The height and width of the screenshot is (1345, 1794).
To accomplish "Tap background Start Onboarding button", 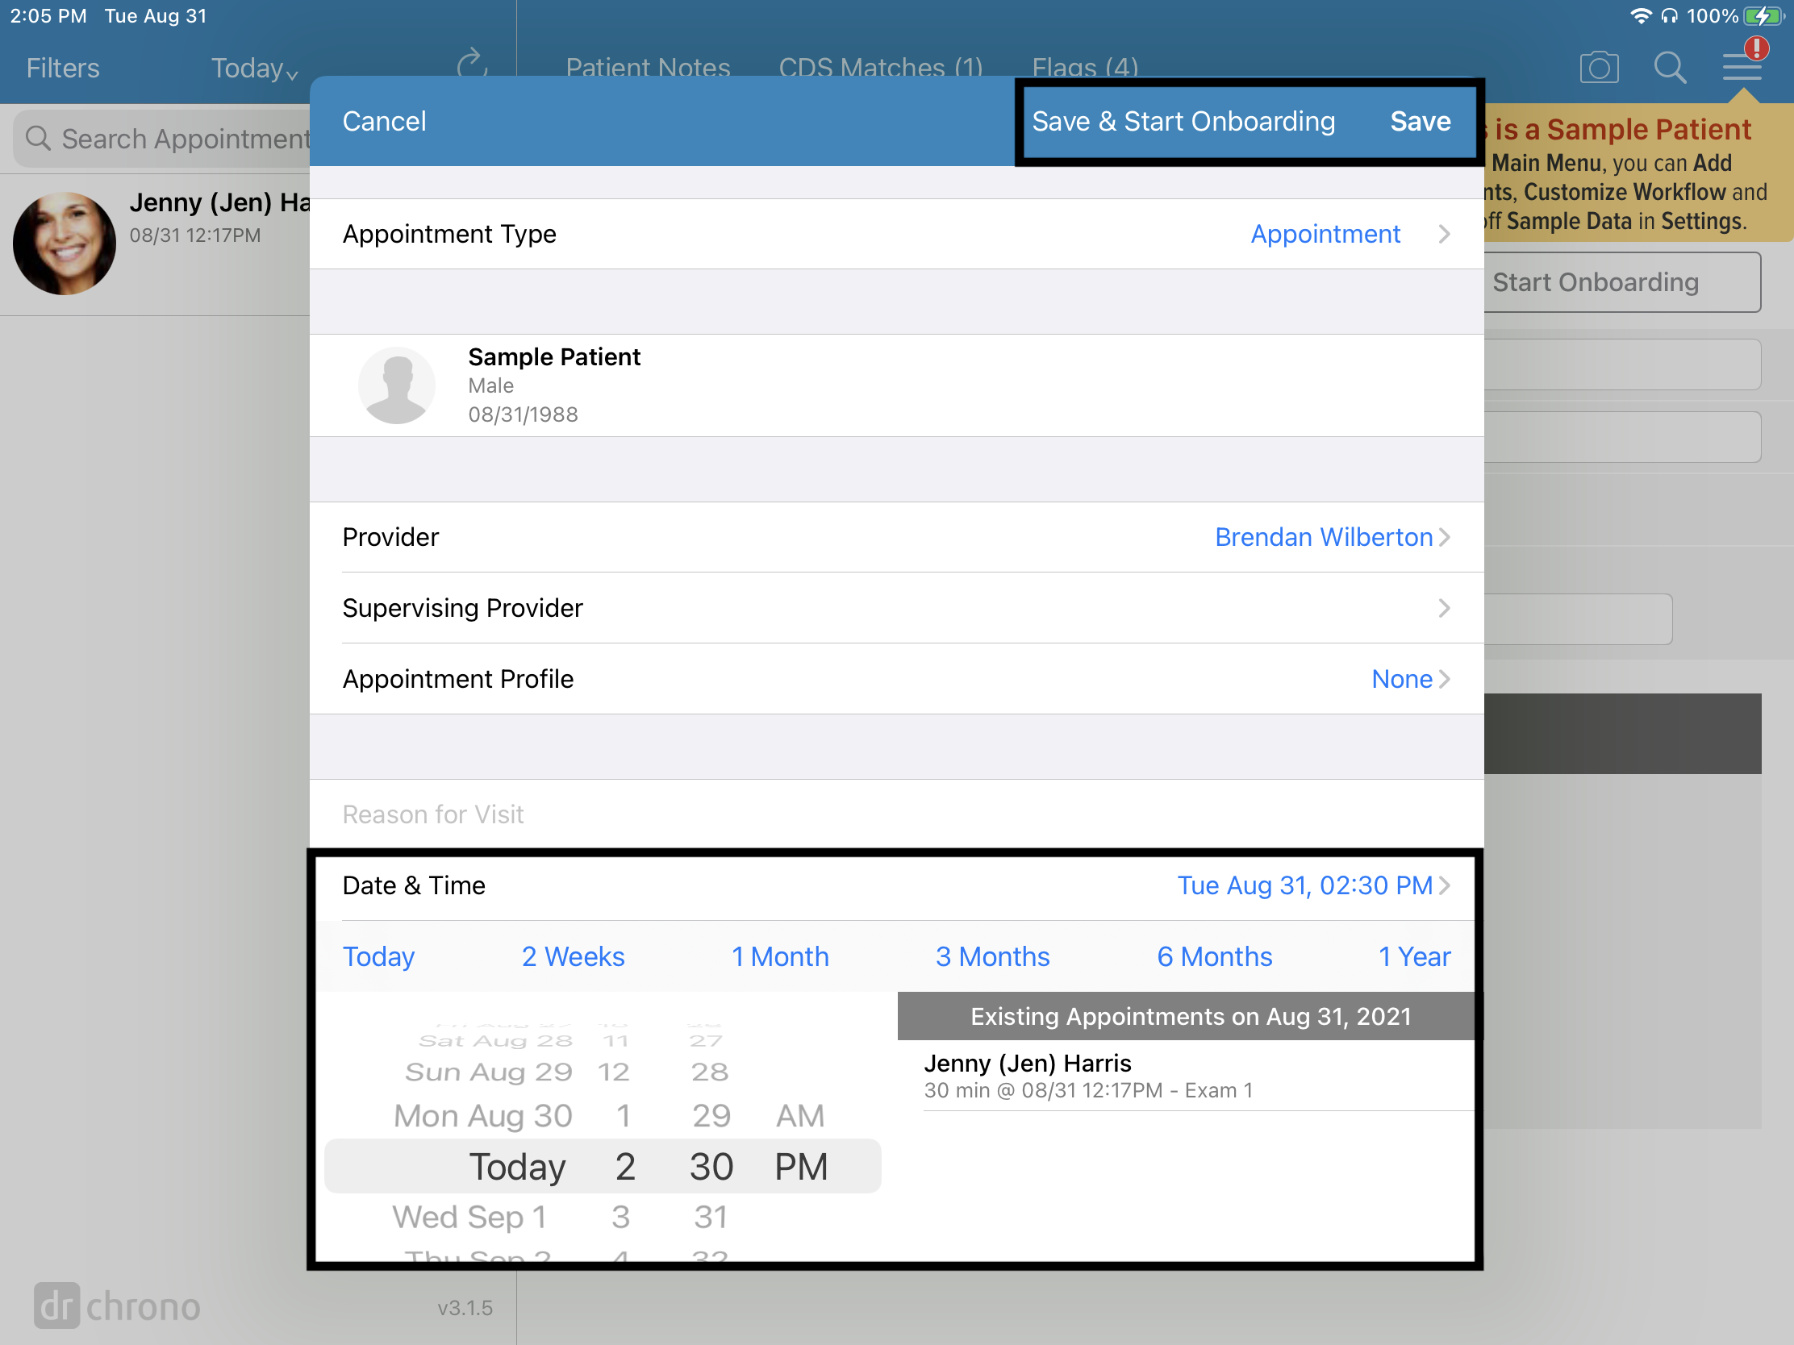I will 1622,282.
